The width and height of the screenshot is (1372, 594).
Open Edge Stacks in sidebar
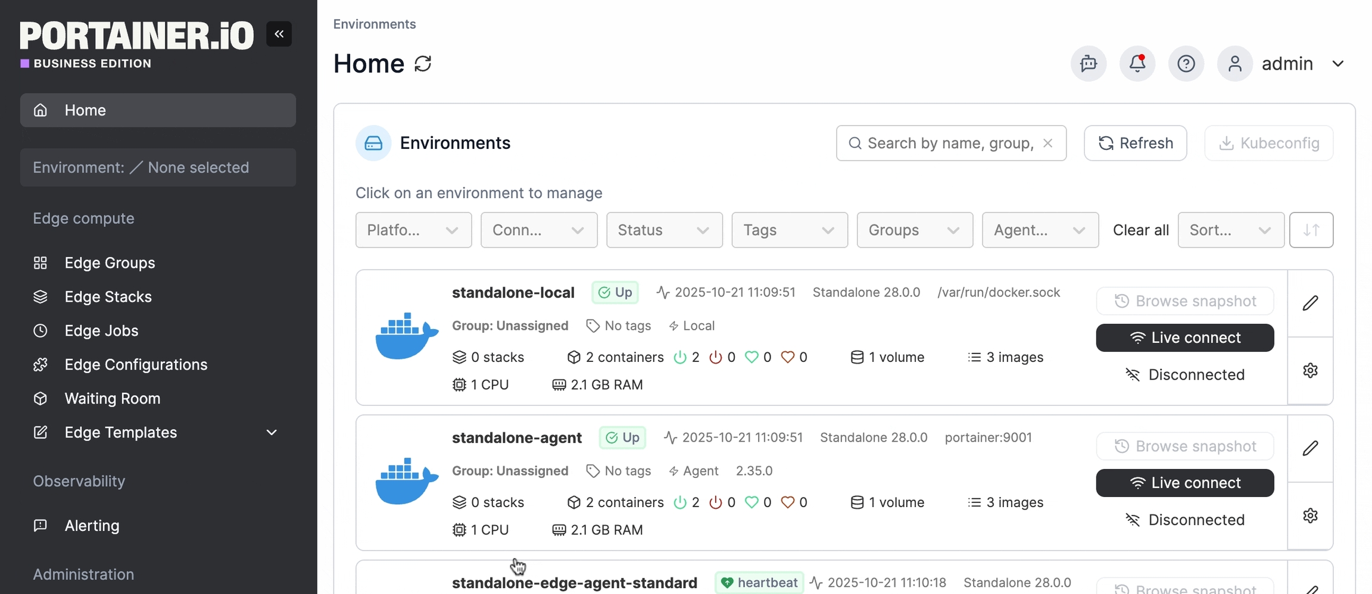(108, 297)
